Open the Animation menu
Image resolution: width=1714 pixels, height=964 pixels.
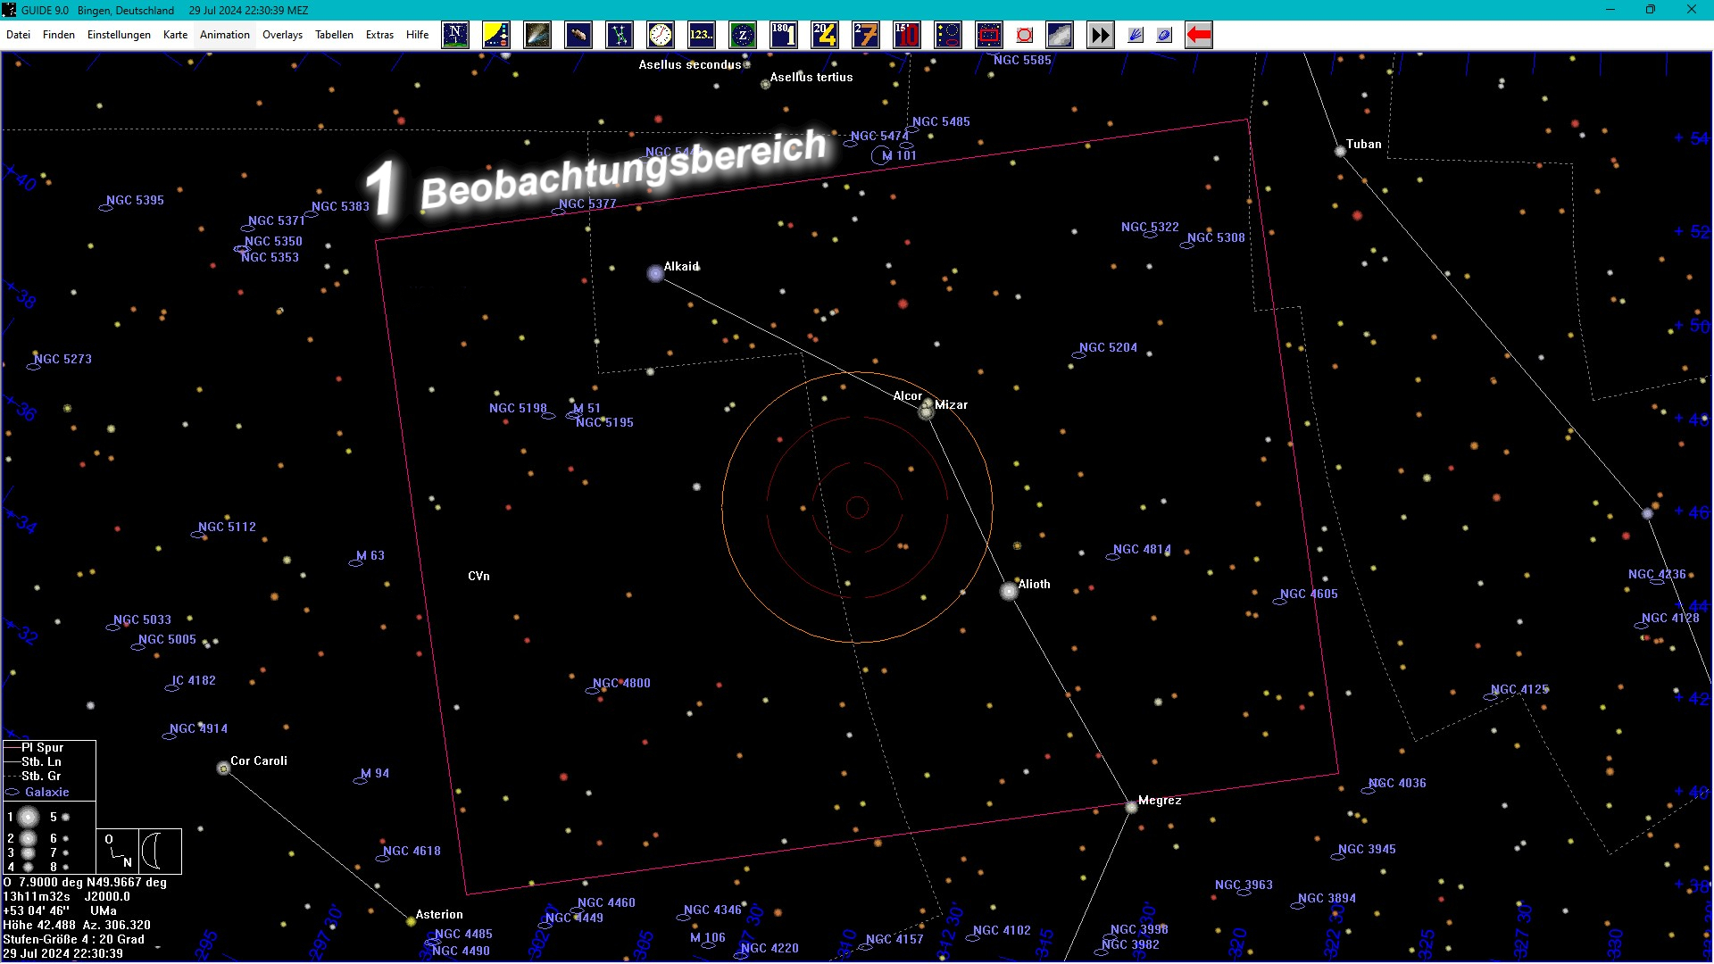(x=224, y=35)
